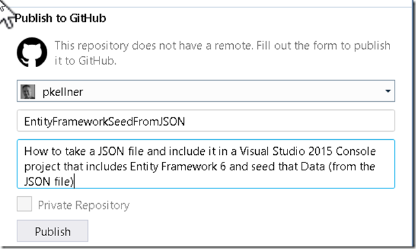Click the Publish to GitHub heading

[x=60, y=18]
